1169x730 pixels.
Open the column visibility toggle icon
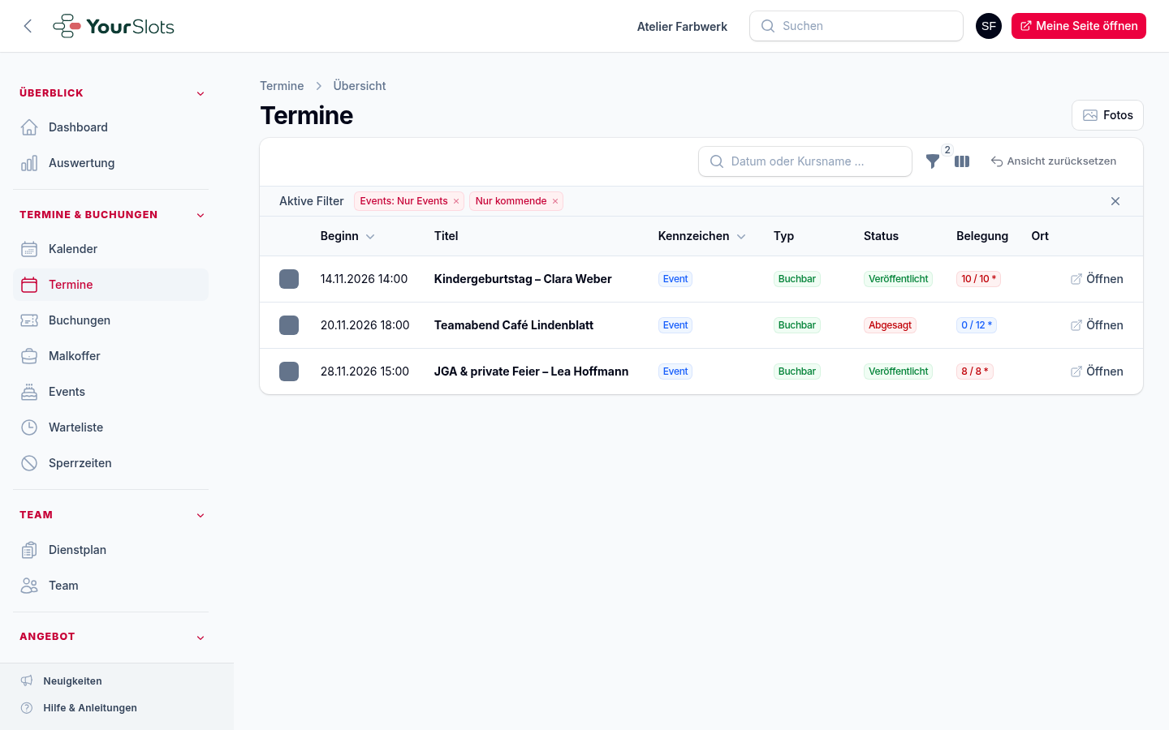tap(962, 161)
